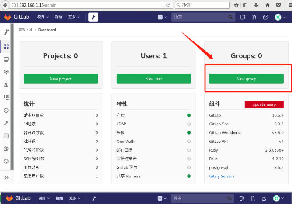
Task: Click the OmniAuth power-off indicator
Action: tap(189, 141)
